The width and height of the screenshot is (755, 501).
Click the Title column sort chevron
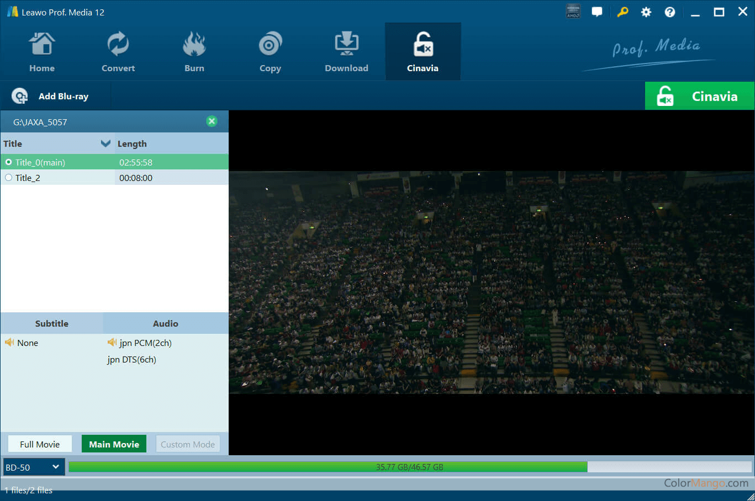[x=105, y=143]
